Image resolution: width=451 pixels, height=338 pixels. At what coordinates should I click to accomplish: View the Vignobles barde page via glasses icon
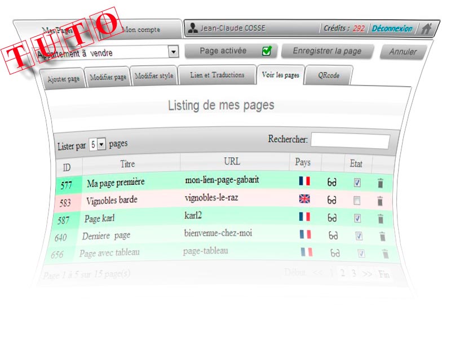(x=333, y=200)
